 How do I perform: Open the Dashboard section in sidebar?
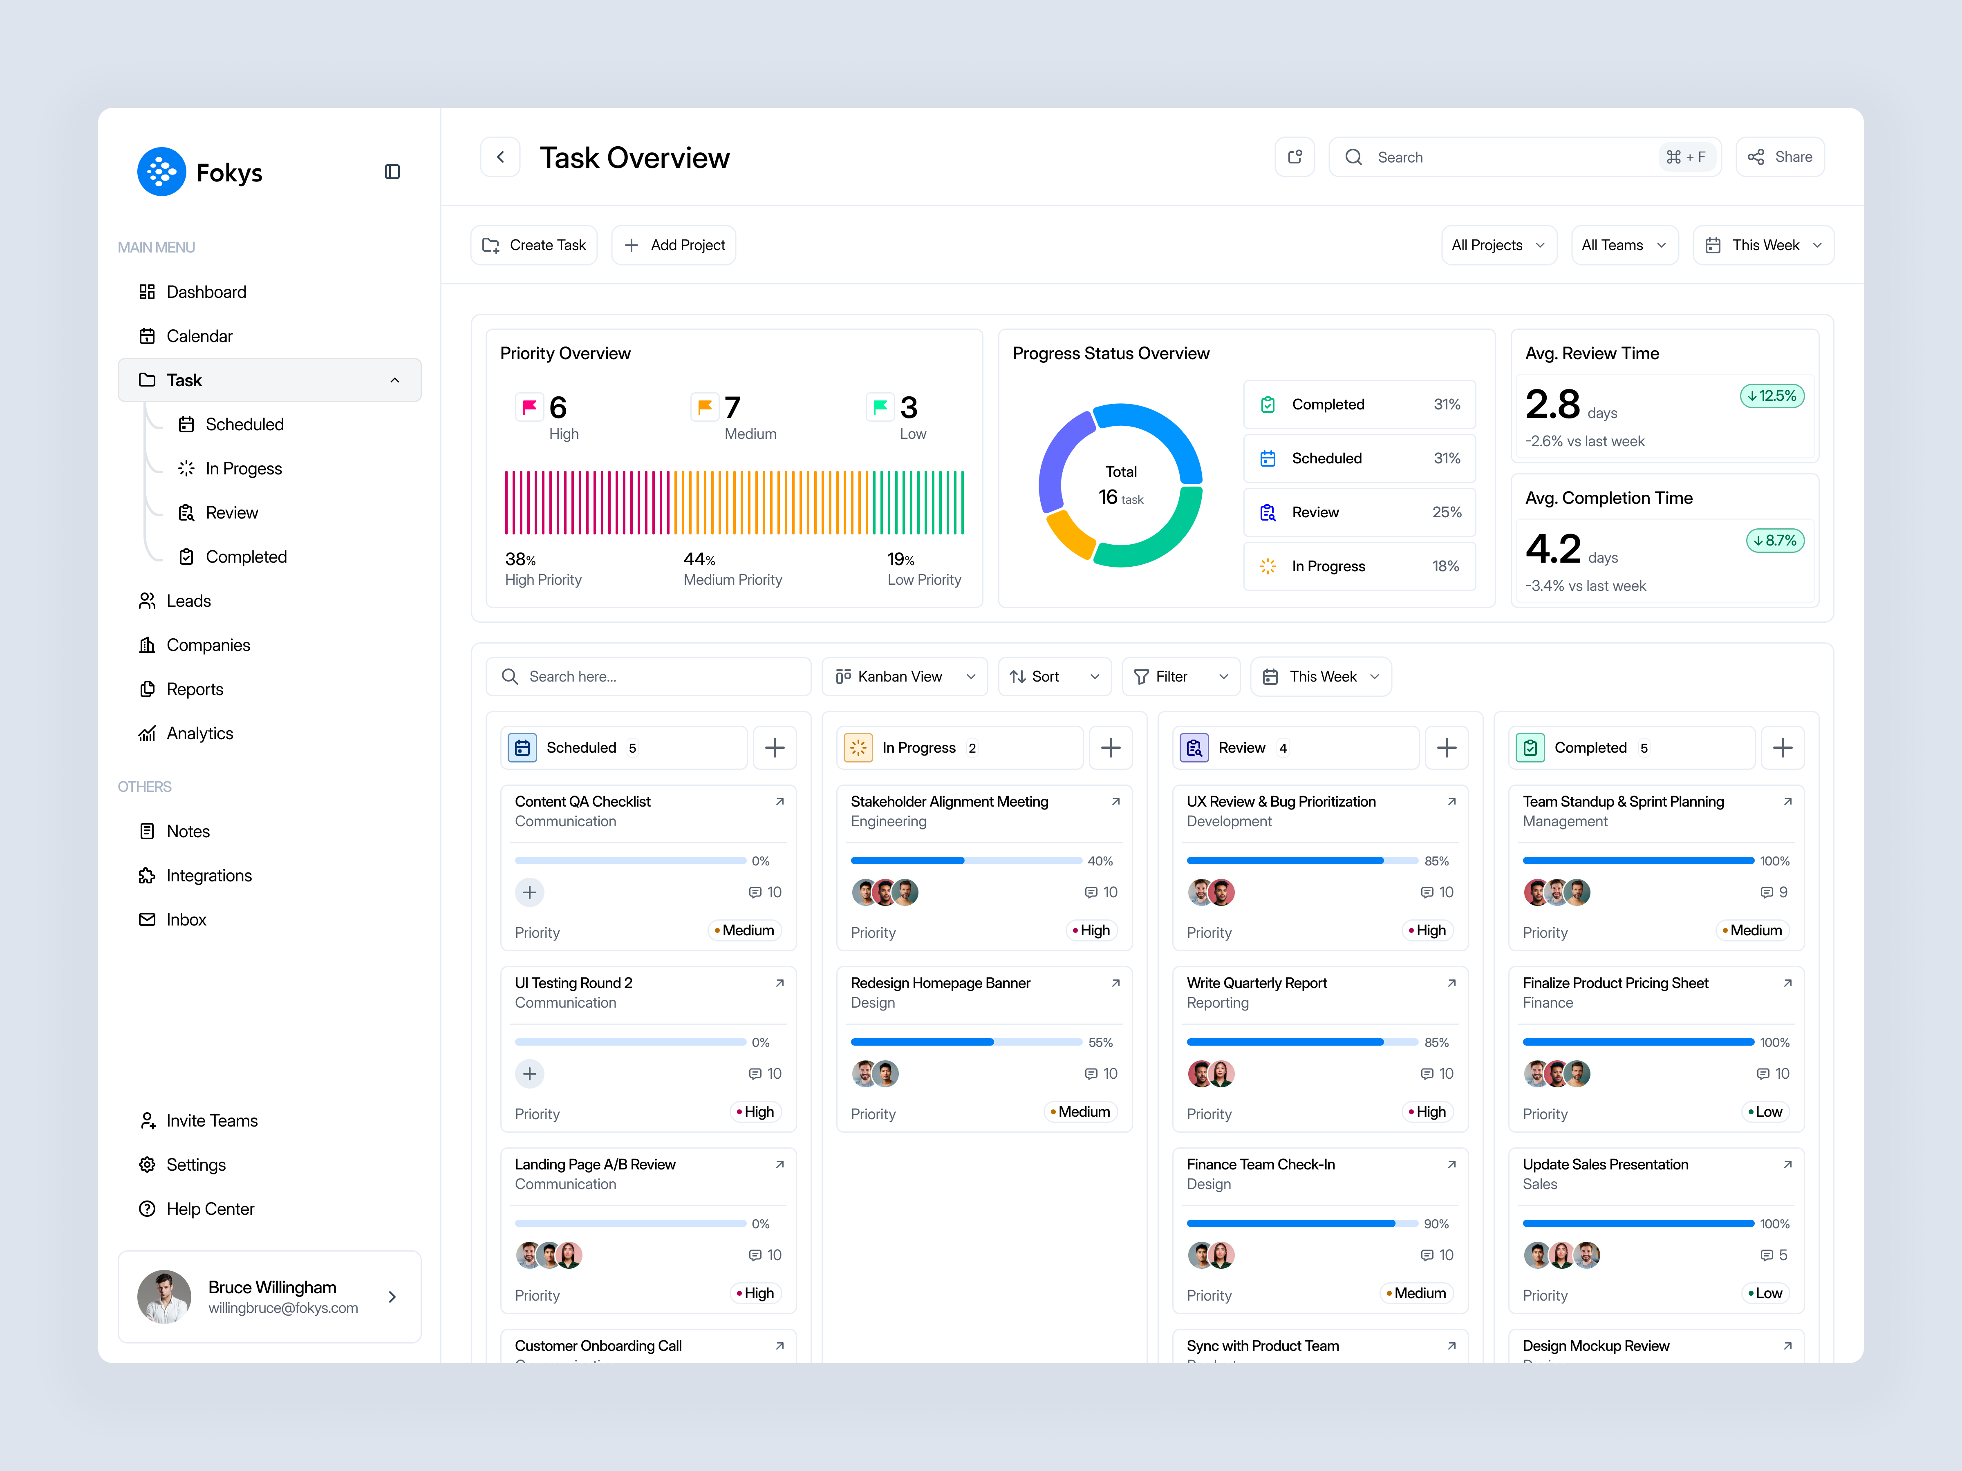pos(206,291)
